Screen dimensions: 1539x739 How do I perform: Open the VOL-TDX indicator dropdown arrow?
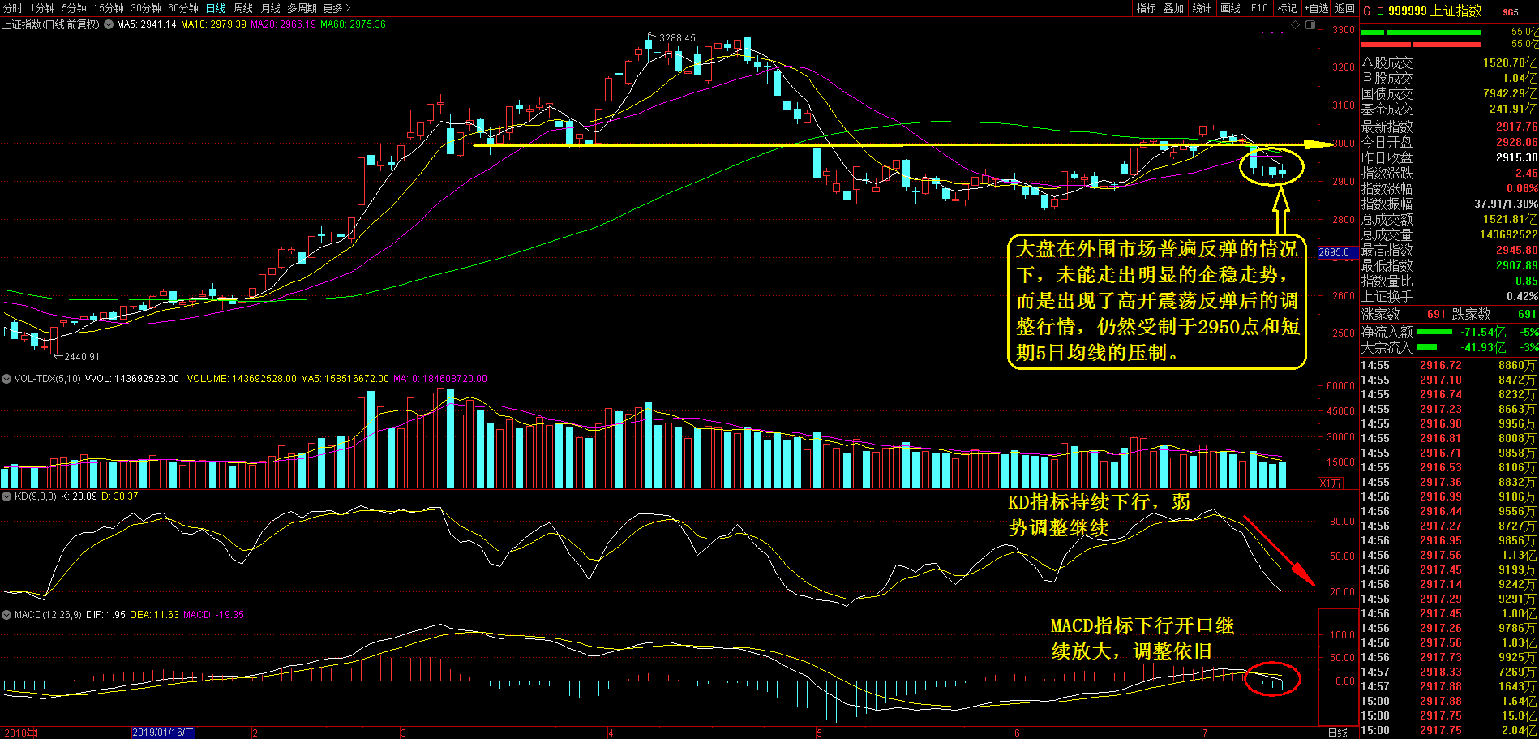coord(6,379)
